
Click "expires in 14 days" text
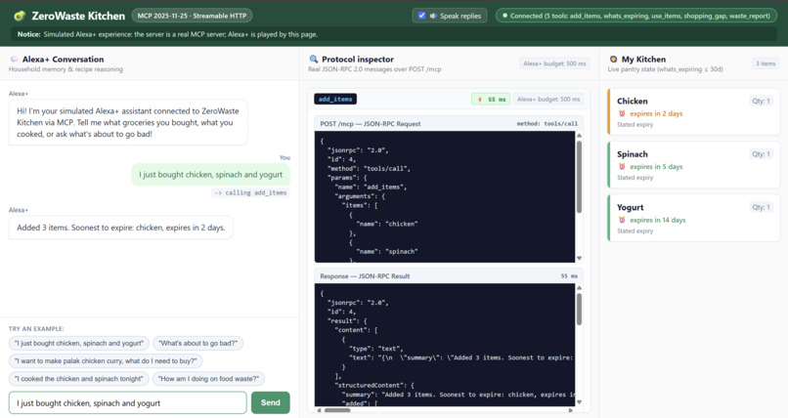point(657,220)
